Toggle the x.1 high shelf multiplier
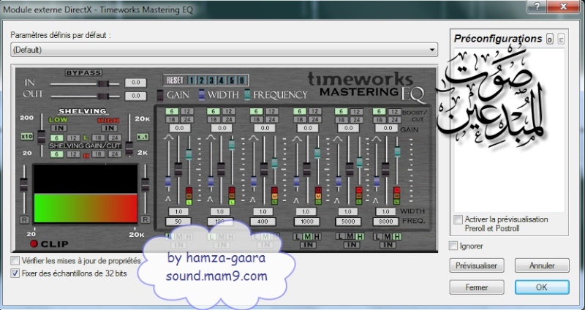Viewport: 585px width, 310px height. pyautogui.click(x=143, y=137)
